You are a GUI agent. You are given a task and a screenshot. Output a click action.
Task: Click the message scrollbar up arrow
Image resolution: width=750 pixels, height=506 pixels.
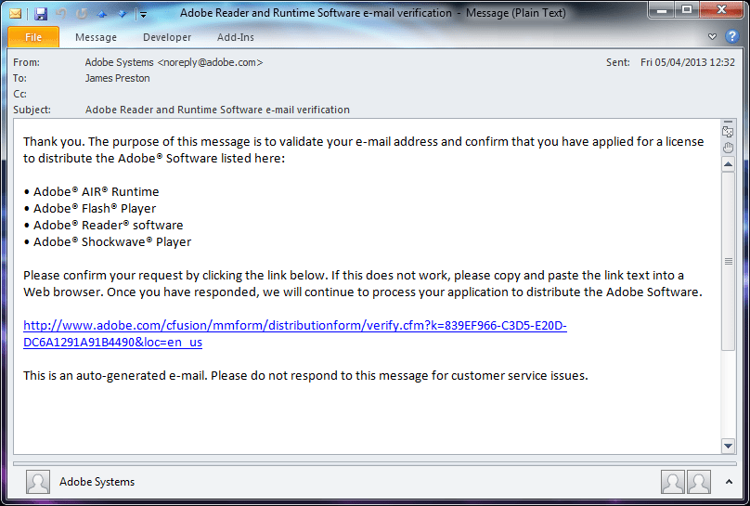(728, 165)
